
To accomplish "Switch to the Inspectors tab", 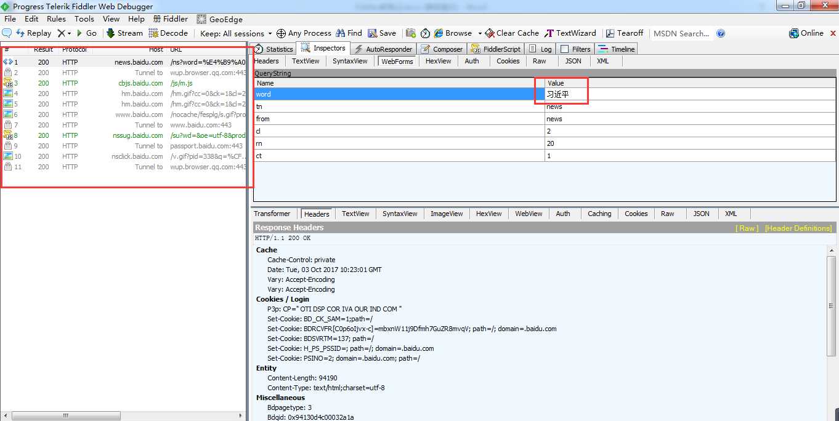I will click(324, 48).
